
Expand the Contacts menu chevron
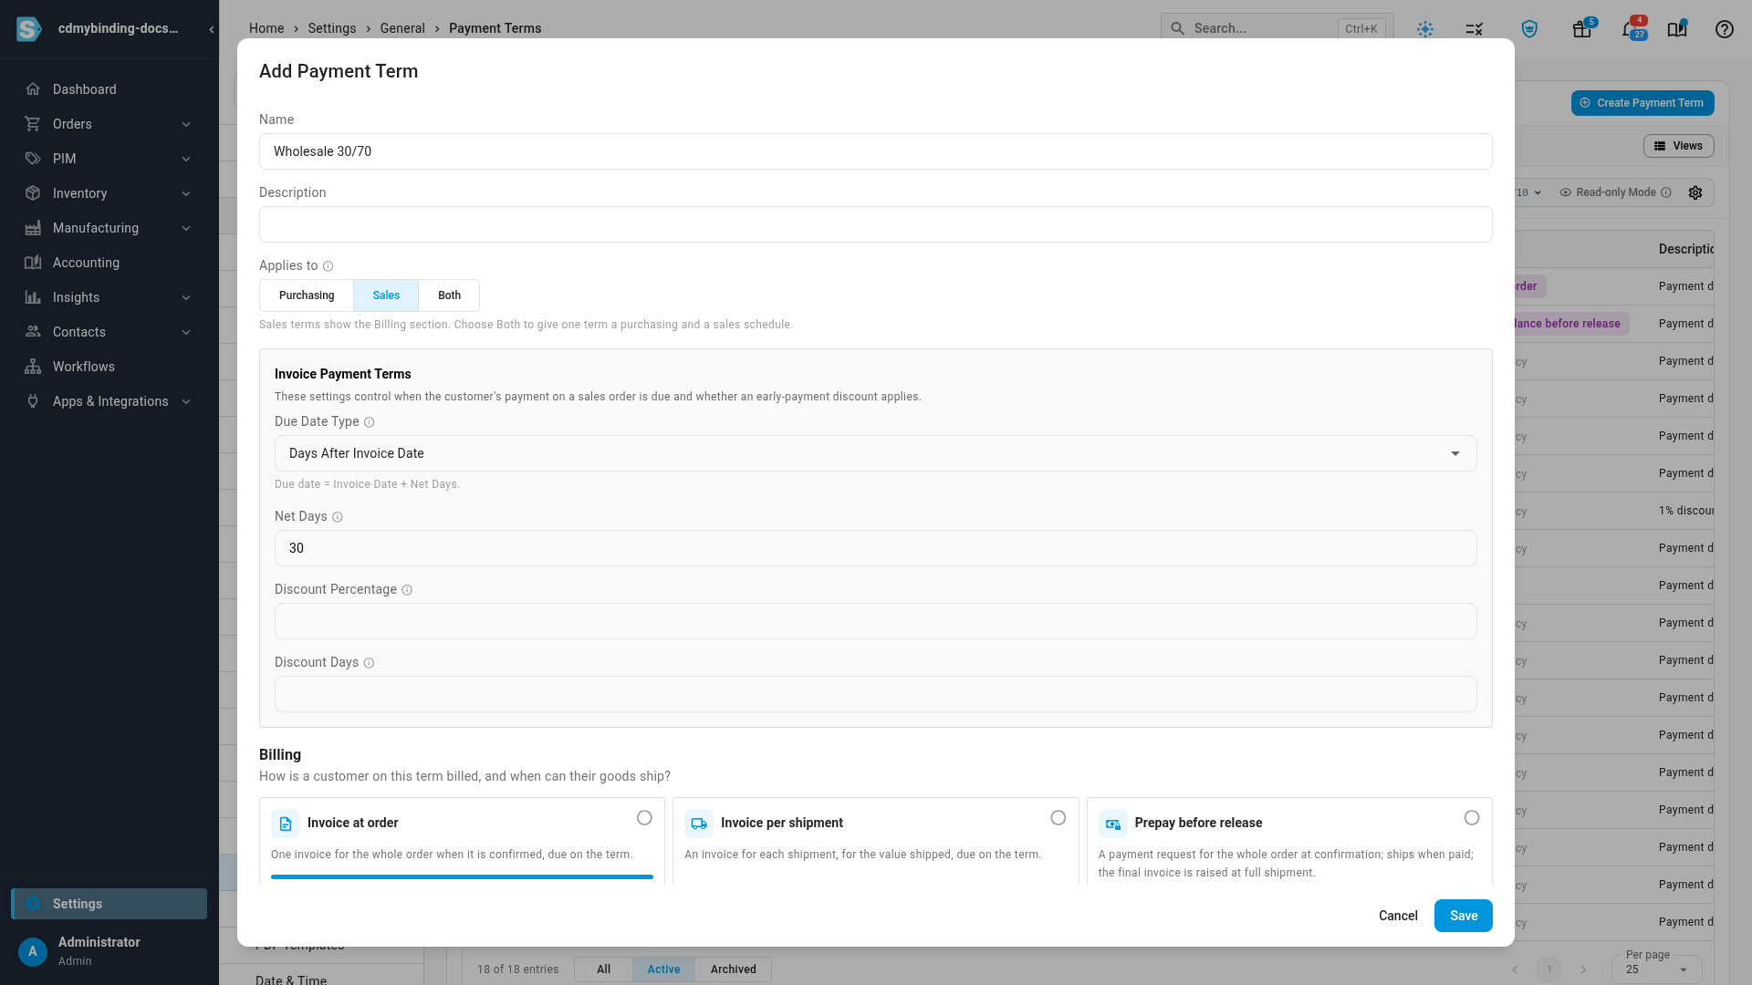coord(186,332)
